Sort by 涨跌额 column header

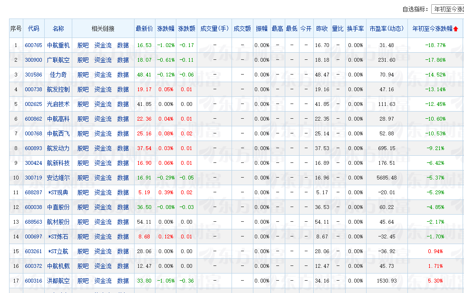(187, 28)
